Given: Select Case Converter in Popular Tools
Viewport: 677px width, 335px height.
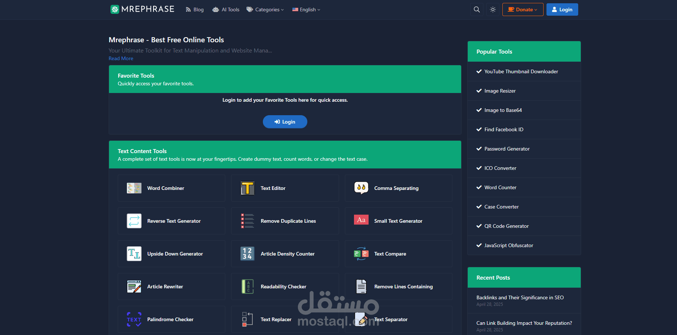Looking at the screenshot, I should tap(524, 207).
